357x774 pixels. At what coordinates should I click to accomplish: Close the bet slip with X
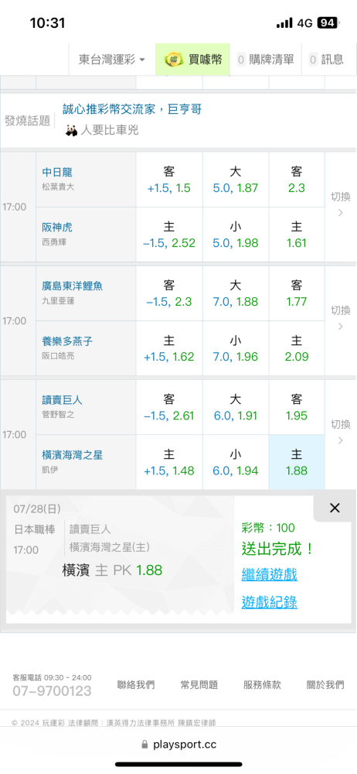[335, 508]
